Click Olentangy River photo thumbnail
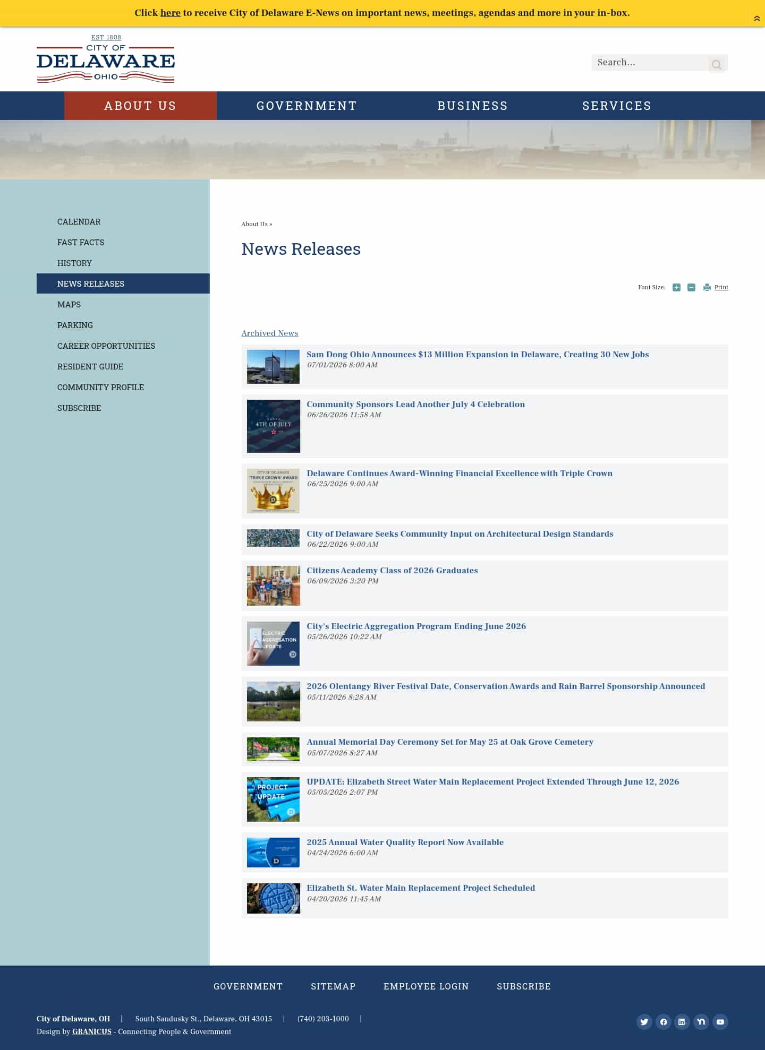The width and height of the screenshot is (765, 1050). point(273,701)
